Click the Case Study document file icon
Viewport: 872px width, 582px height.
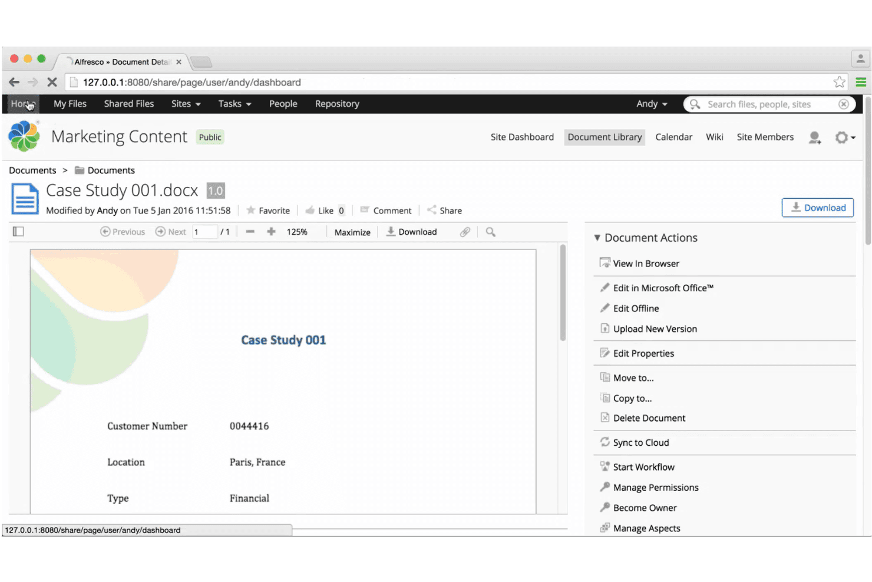tap(25, 199)
